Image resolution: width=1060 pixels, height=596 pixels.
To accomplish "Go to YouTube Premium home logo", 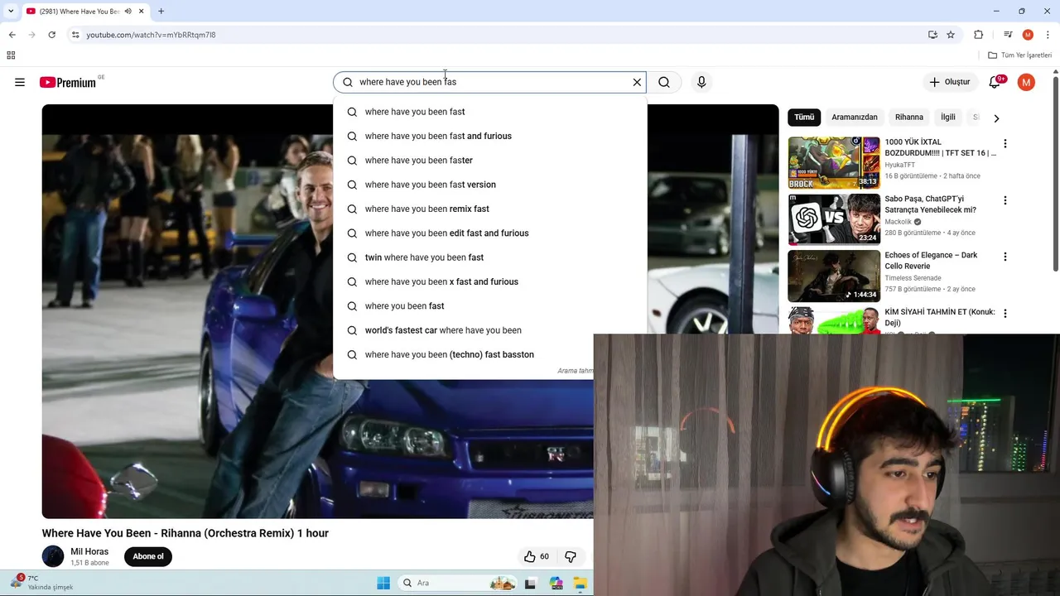I will click(x=69, y=82).
